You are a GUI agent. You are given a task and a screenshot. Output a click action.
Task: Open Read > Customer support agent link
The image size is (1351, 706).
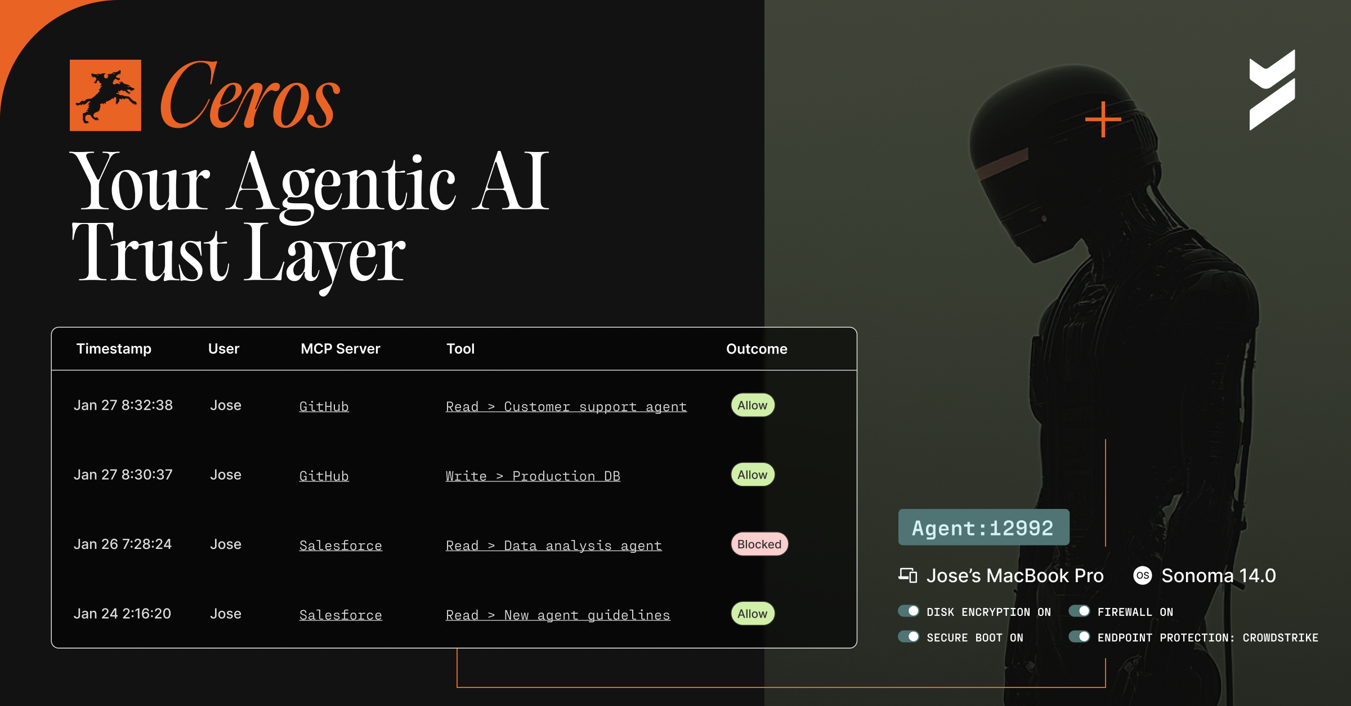566,406
